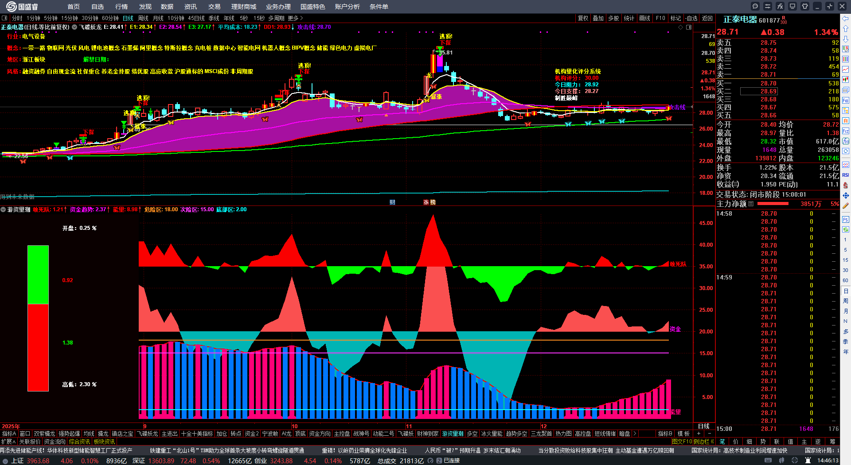This screenshot has width=851, height=465.
Task: Open the 交易 menu
Action: [215, 7]
